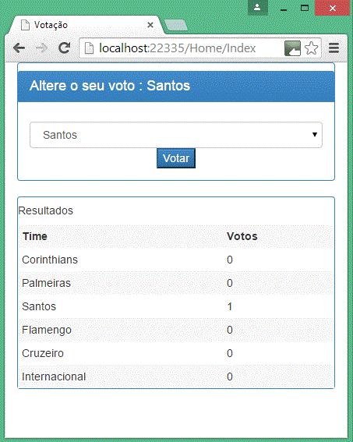
Task: Click the browser back arrow
Action: pos(19,48)
